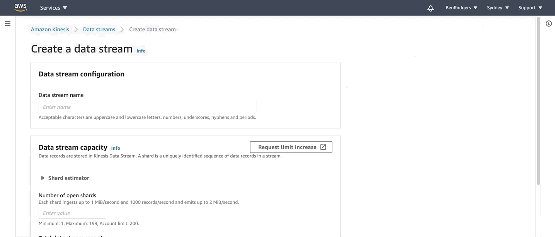
Task: Expand the Shard estimator section
Action: tap(65, 178)
